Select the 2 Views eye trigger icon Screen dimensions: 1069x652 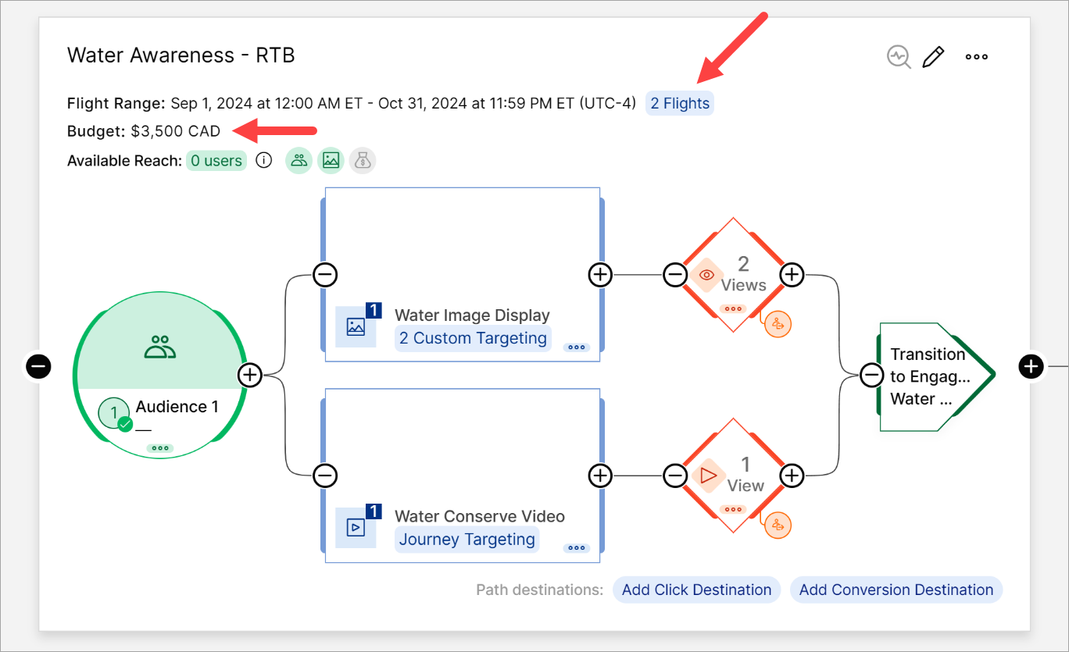click(x=706, y=275)
